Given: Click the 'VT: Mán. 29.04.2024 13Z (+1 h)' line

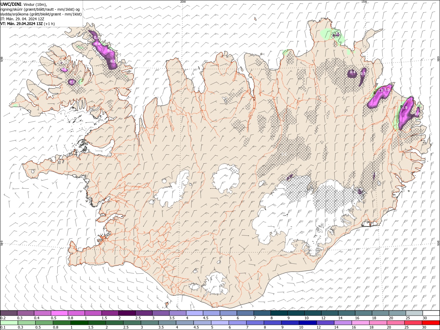Looking at the screenshot, I should [x=27, y=24].
